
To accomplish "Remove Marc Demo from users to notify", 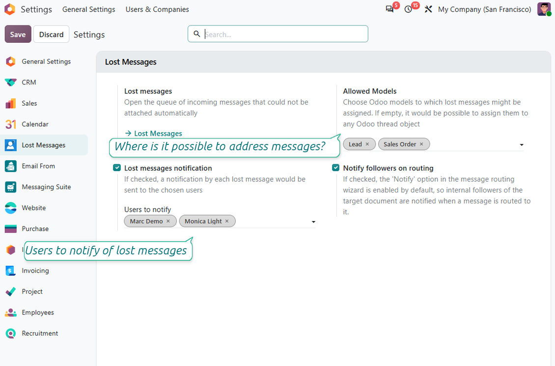I will 168,221.
